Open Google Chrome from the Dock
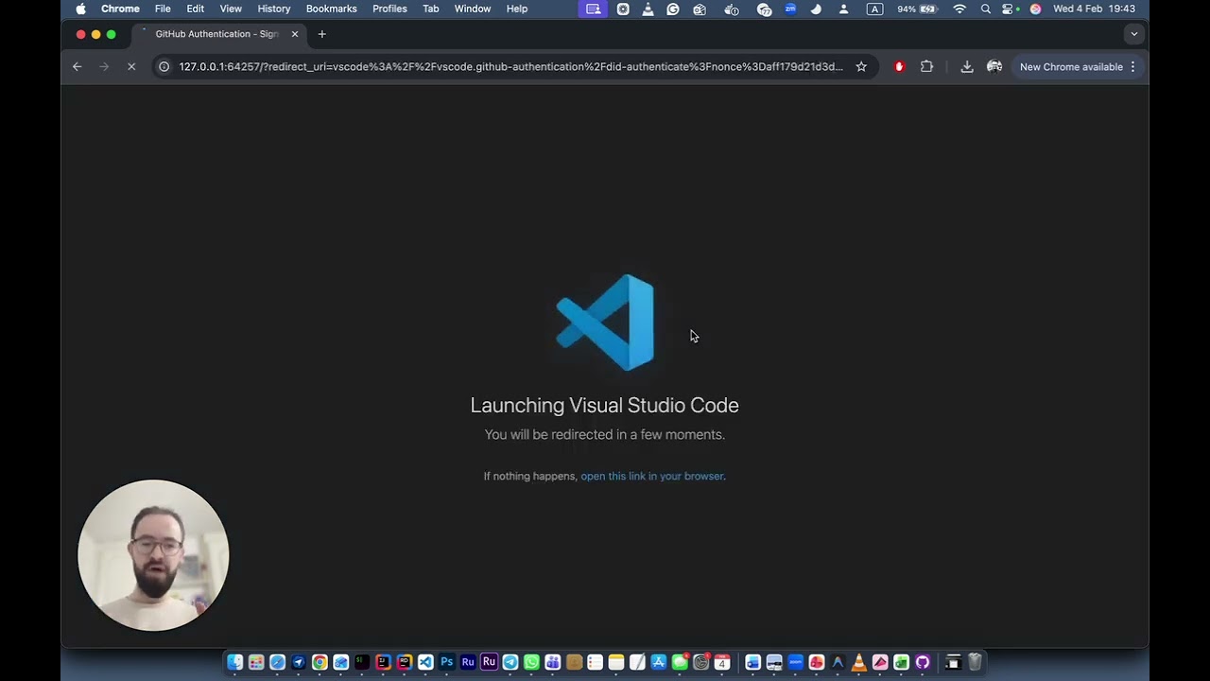Viewport: 1210px width, 681px height. [320, 662]
